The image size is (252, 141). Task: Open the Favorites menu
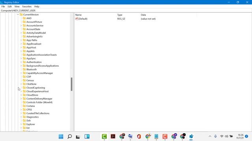pyautogui.click(x=27, y=7)
